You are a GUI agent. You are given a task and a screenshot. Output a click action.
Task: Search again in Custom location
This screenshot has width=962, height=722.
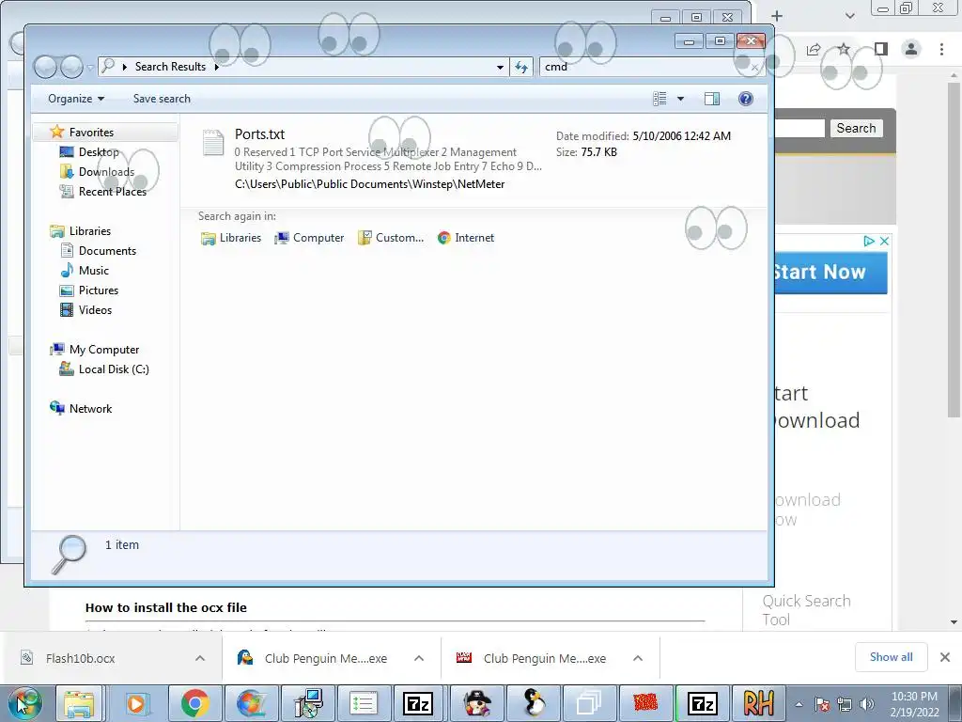(x=391, y=238)
